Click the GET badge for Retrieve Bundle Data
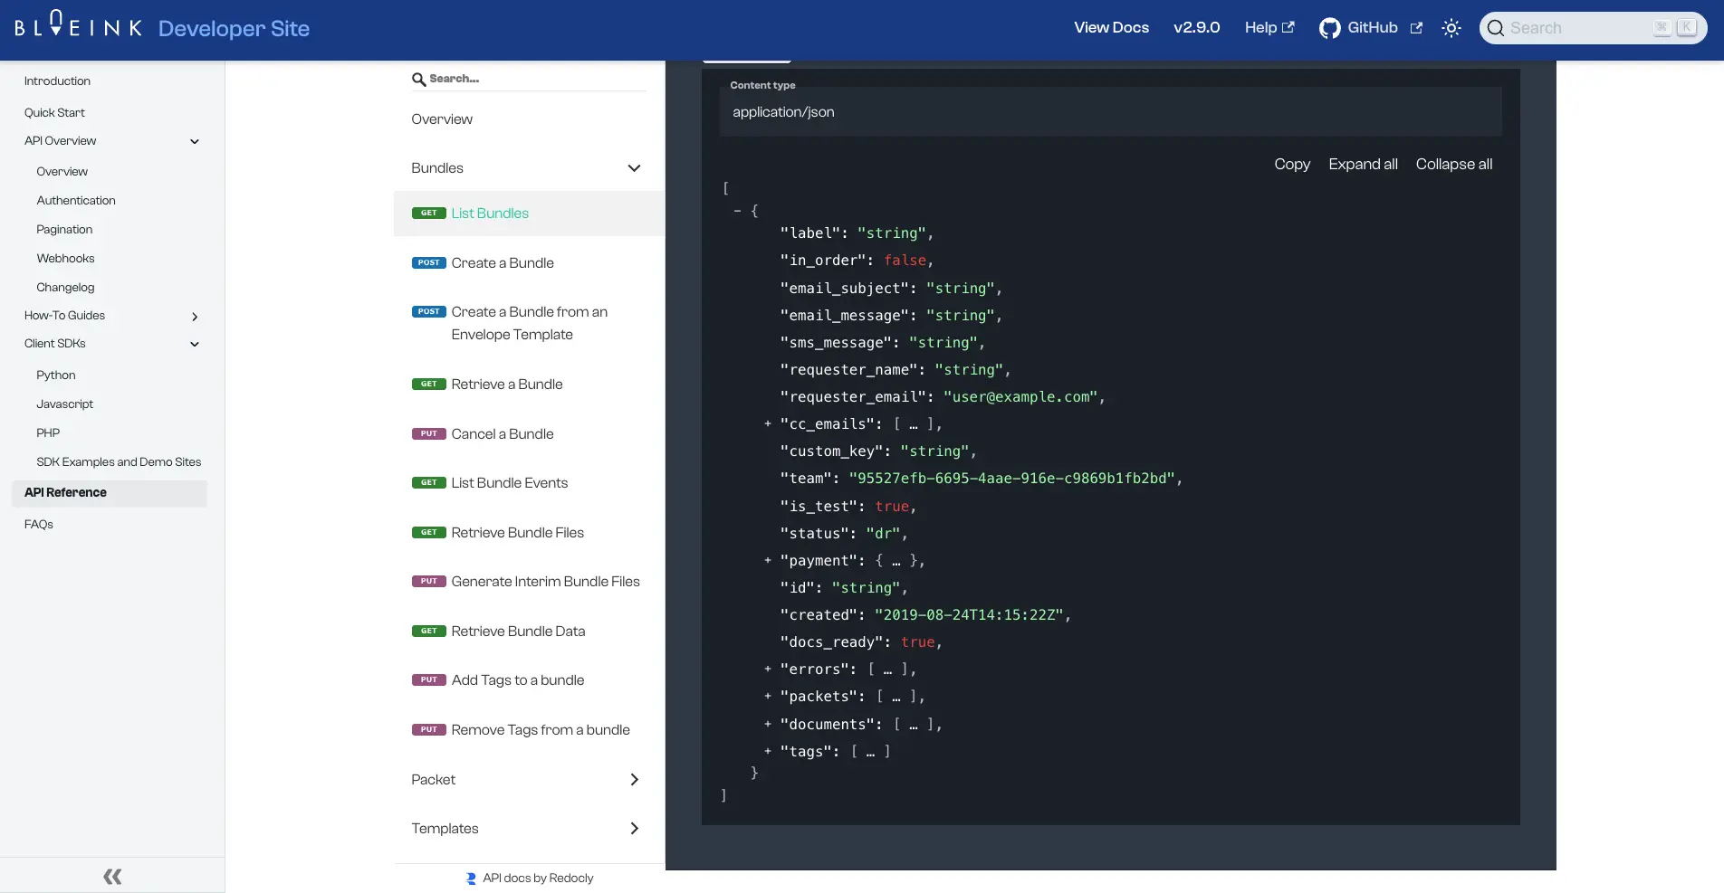The image size is (1724, 893). [x=428, y=632]
